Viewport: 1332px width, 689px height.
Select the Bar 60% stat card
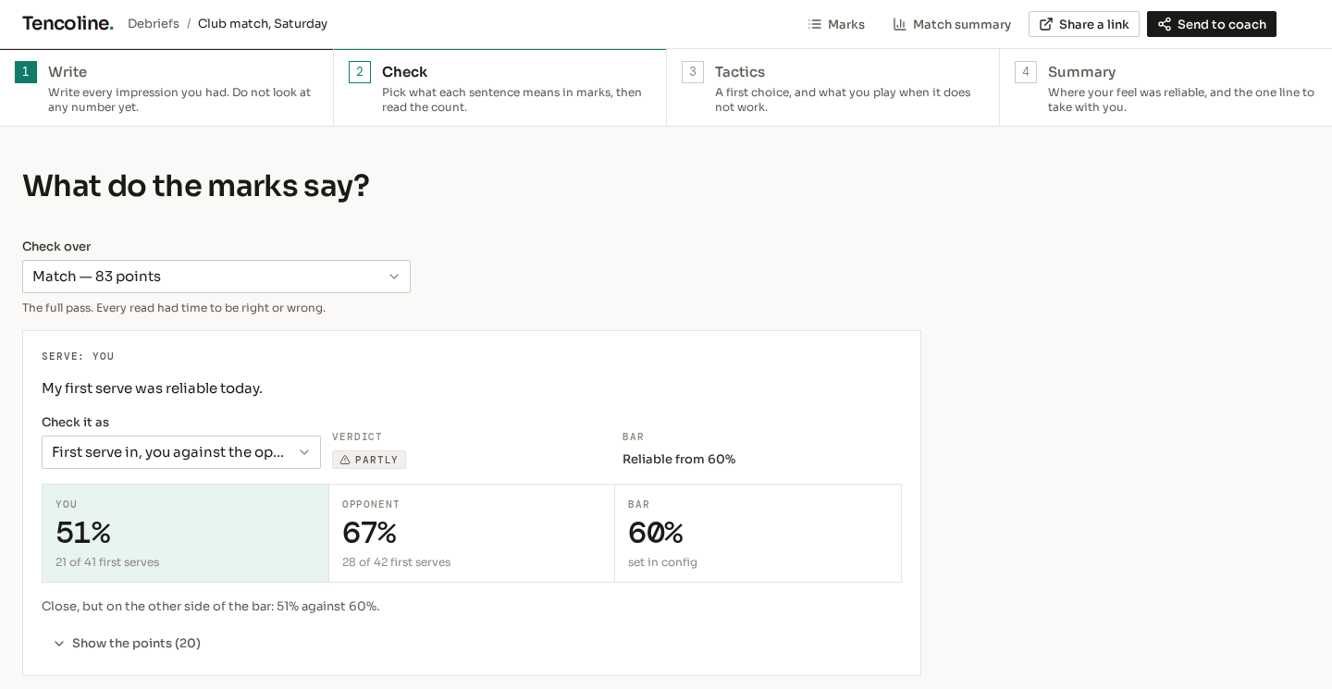(758, 534)
